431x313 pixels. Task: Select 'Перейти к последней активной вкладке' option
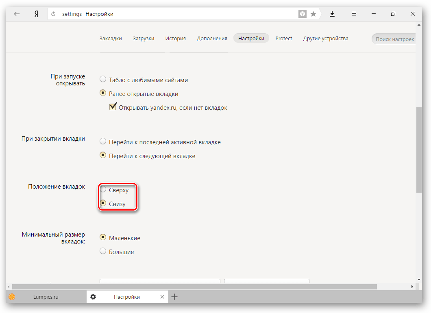coord(103,142)
